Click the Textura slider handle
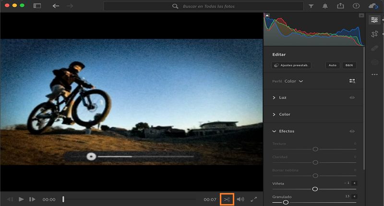The image size is (384, 206). tap(315, 149)
